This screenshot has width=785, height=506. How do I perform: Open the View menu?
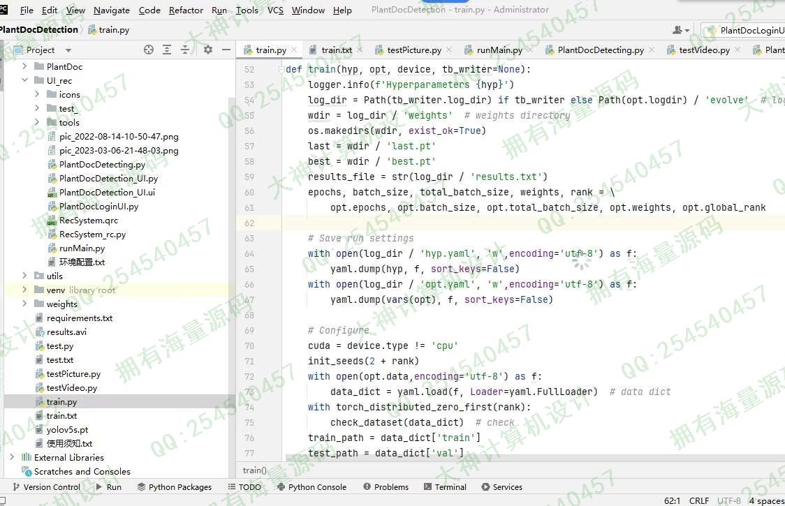[75, 10]
